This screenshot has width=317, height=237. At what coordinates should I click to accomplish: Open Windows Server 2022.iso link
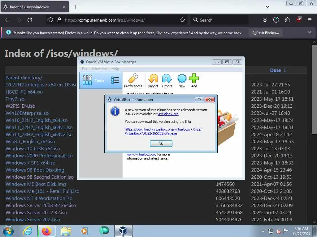(33, 219)
